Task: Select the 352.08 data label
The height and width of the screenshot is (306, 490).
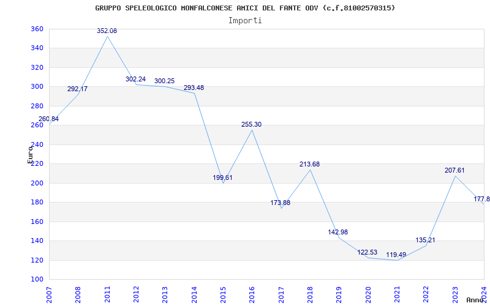Action: click(x=107, y=31)
